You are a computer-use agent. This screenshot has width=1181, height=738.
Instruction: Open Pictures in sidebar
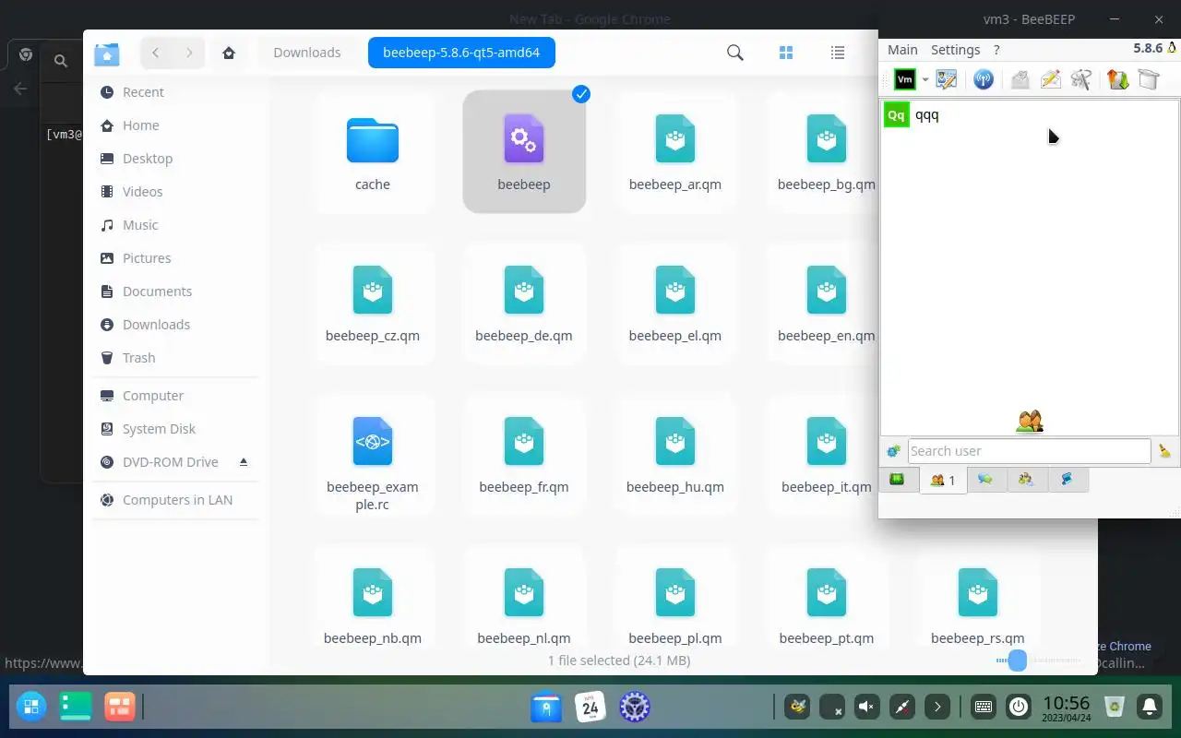coord(175,258)
